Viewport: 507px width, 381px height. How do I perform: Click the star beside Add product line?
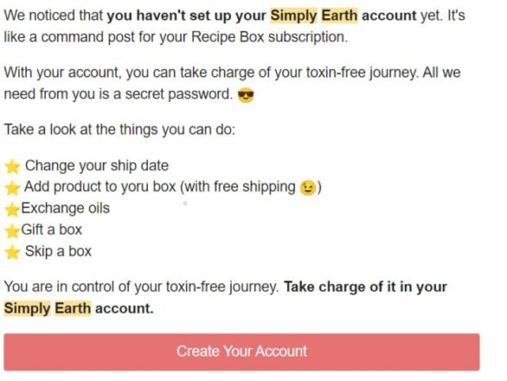point(12,188)
